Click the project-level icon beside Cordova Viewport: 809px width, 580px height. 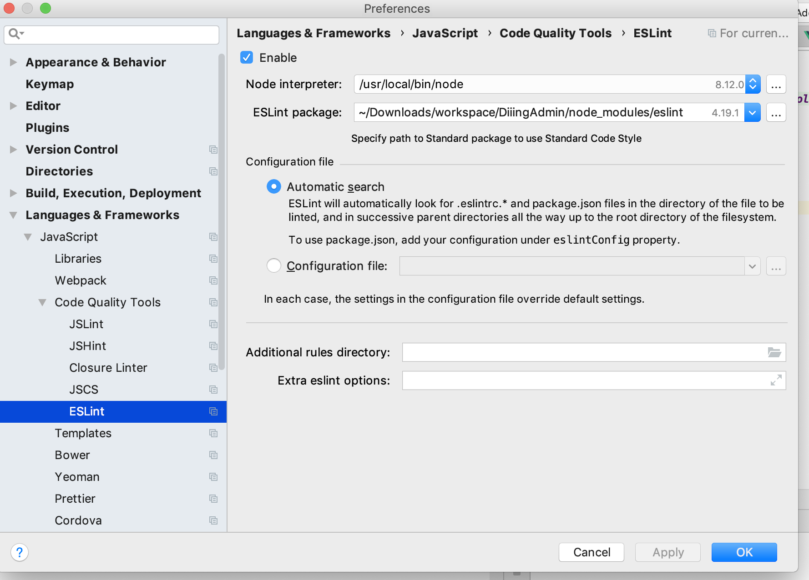pyautogui.click(x=213, y=520)
